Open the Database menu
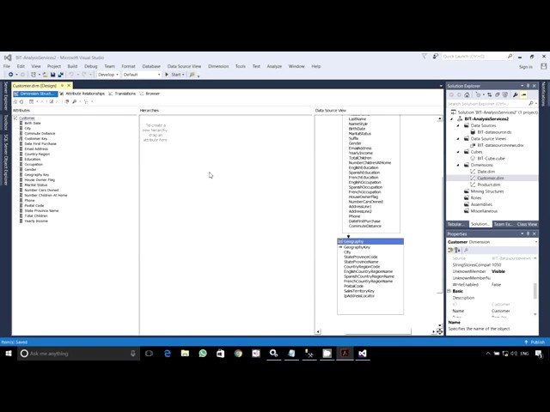Image resolution: width=550 pixels, height=412 pixels. [151, 66]
